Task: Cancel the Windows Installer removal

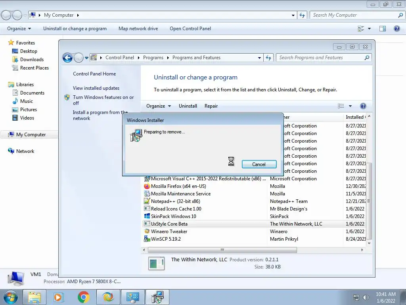Action: coord(259,164)
